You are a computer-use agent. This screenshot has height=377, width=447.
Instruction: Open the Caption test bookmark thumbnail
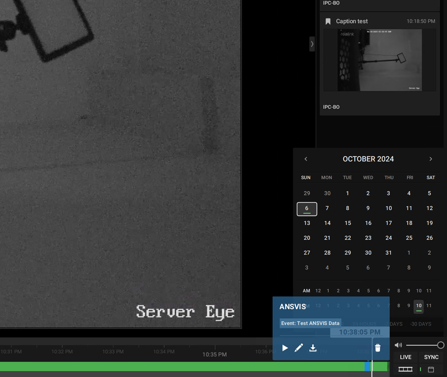(379, 60)
